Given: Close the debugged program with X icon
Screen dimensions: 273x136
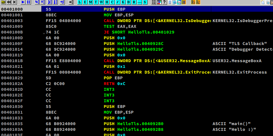Looking at the screenshot, I should pyautogui.click(x=14, y=2).
